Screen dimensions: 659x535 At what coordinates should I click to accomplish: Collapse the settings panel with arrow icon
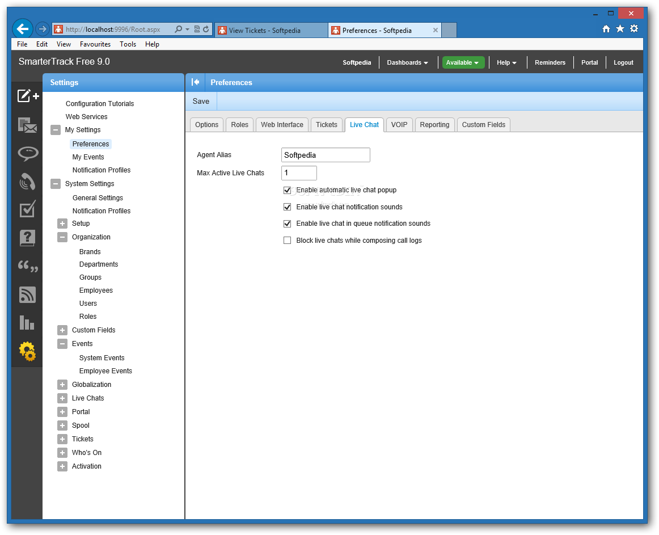(x=196, y=82)
